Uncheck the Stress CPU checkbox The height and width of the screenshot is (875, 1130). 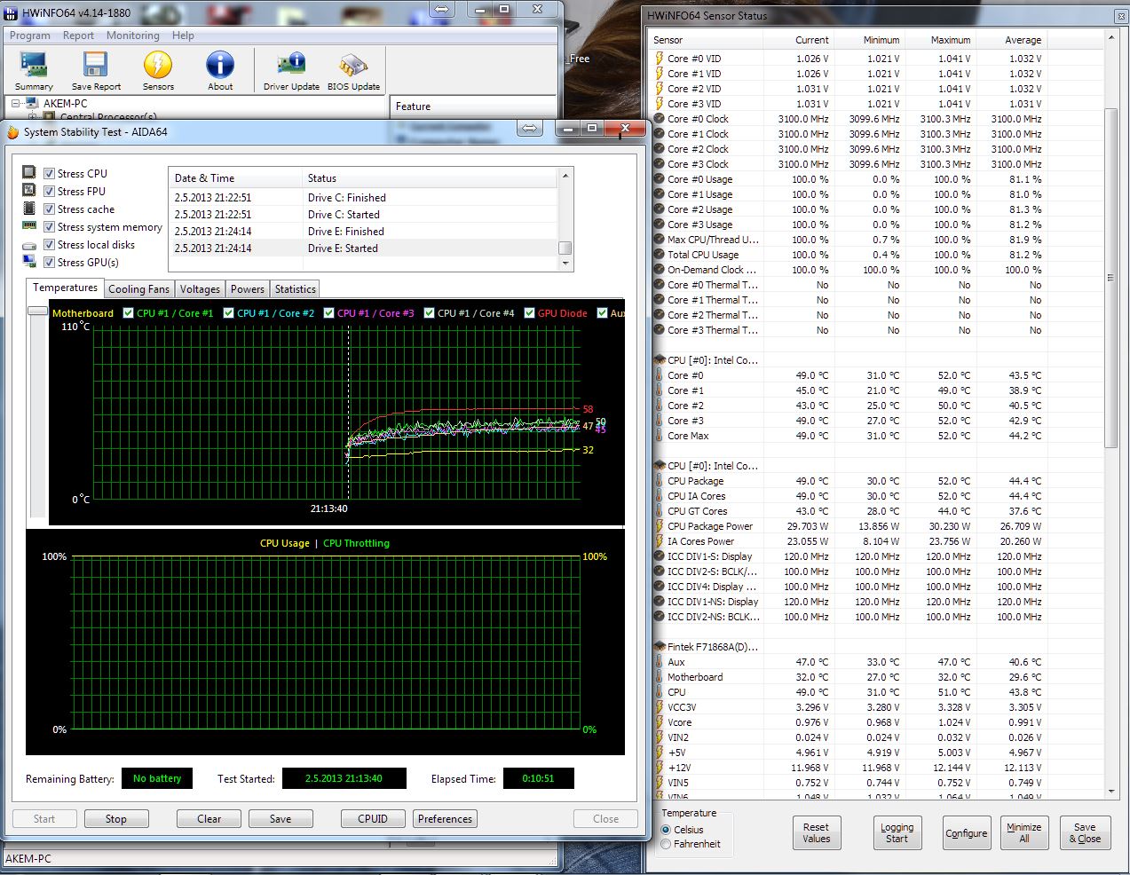point(50,174)
